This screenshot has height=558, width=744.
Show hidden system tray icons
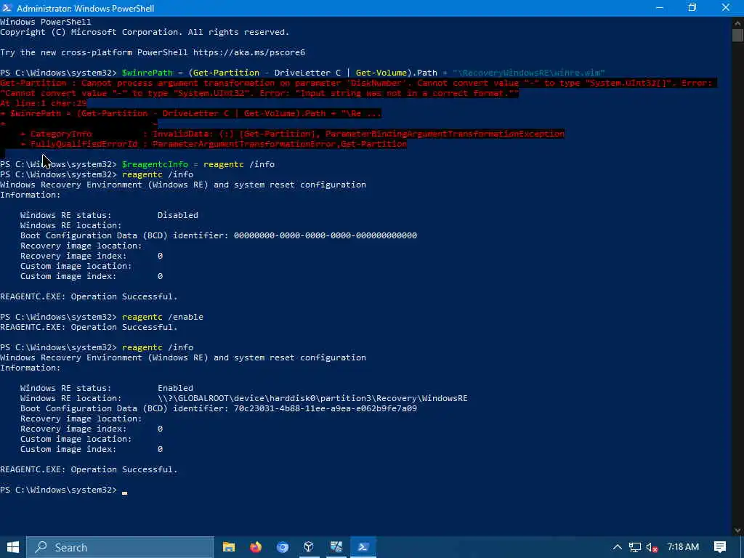[x=618, y=547]
